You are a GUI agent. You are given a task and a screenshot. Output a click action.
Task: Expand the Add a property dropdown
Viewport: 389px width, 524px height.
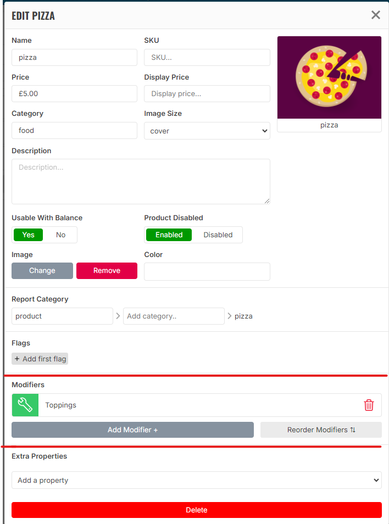[197, 480]
